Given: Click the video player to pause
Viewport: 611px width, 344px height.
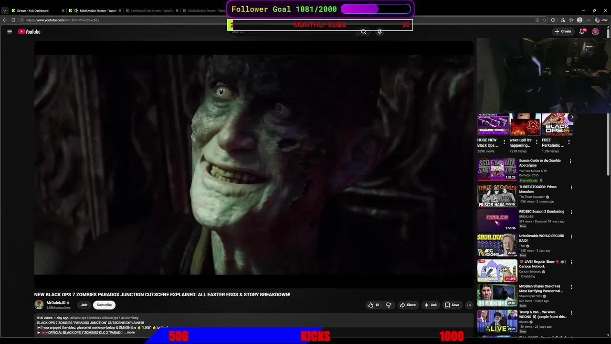Looking at the screenshot, I should (x=254, y=164).
